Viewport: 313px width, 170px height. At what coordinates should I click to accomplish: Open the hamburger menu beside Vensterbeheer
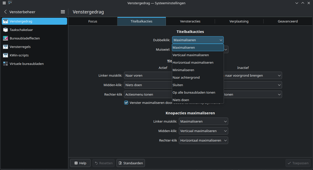pyautogui.click(x=63, y=12)
